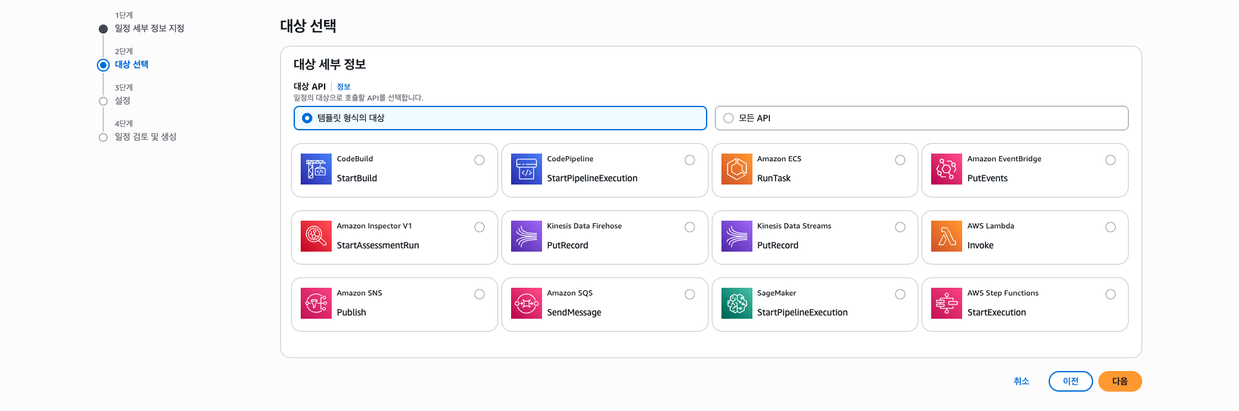Click the AWS Lambda icon
The width and height of the screenshot is (1239, 411).
[947, 236]
